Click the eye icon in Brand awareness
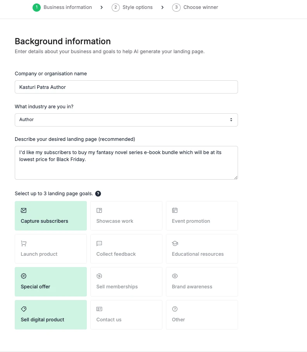This screenshot has width=307, height=352. pyautogui.click(x=175, y=276)
